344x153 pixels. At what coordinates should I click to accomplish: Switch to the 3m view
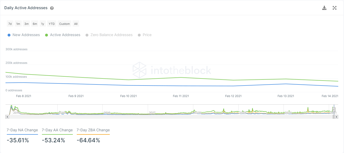point(26,24)
